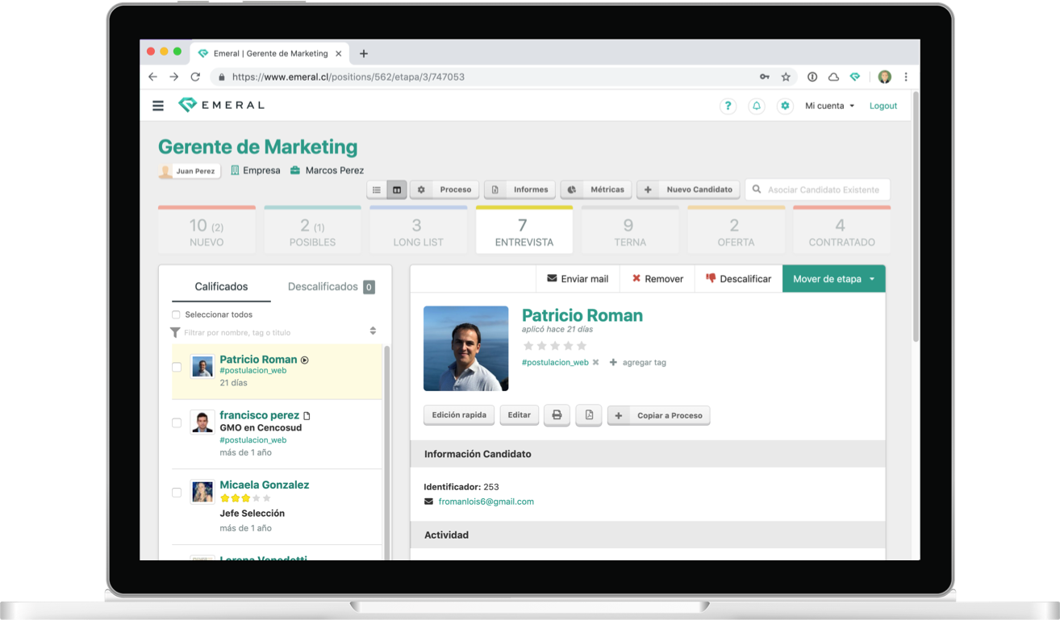Open the fromanlois6@gmail.com email link
The height and width of the screenshot is (620, 1060).
pyautogui.click(x=486, y=501)
